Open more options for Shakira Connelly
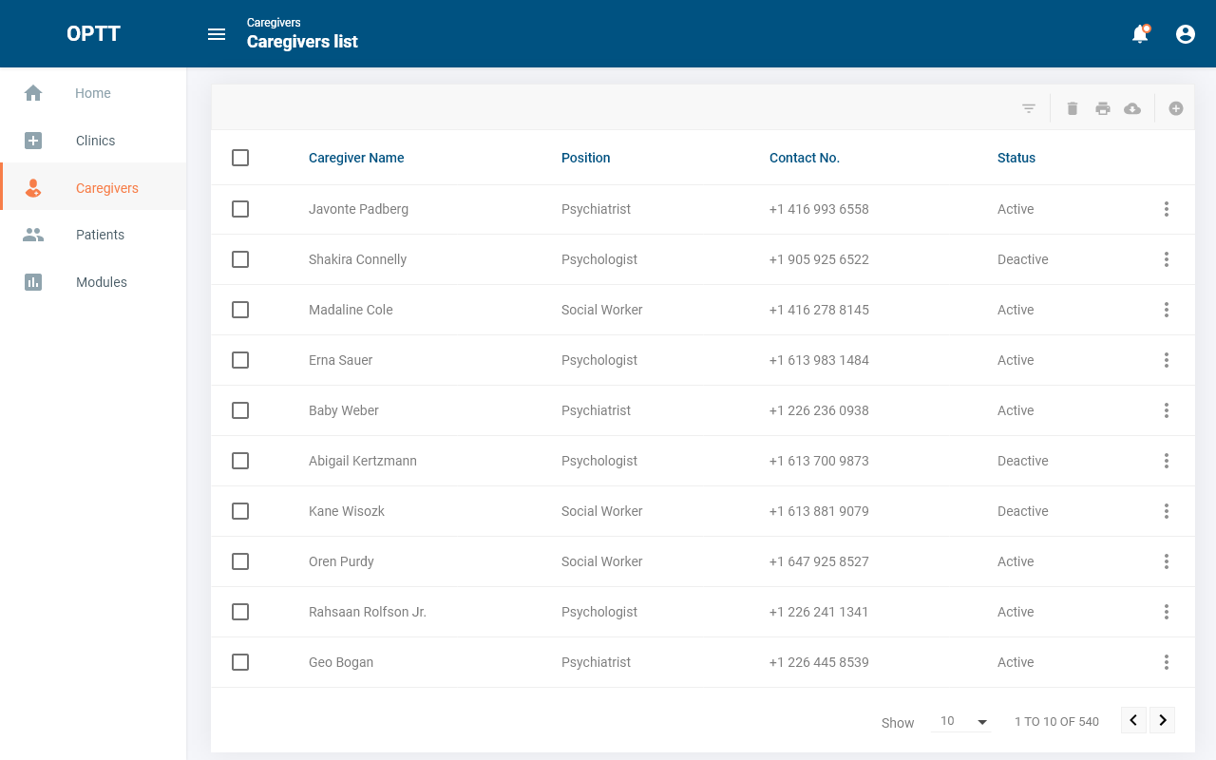 tap(1167, 259)
